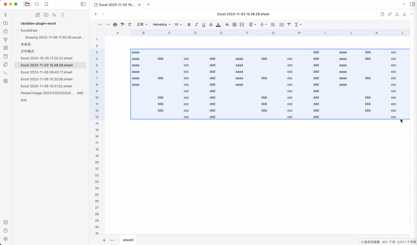Viewport: 417px width, 245px height.
Task: Open the file explorer folder icon
Action: [x=27, y=4]
